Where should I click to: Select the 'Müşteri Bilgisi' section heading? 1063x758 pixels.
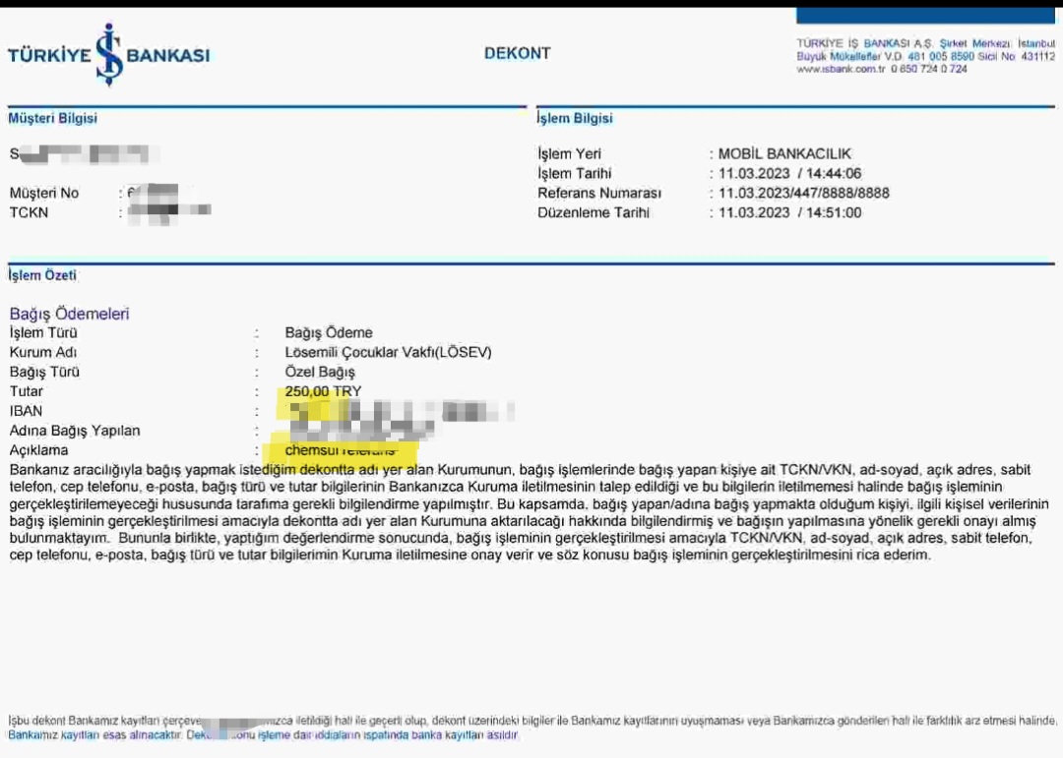[52, 118]
